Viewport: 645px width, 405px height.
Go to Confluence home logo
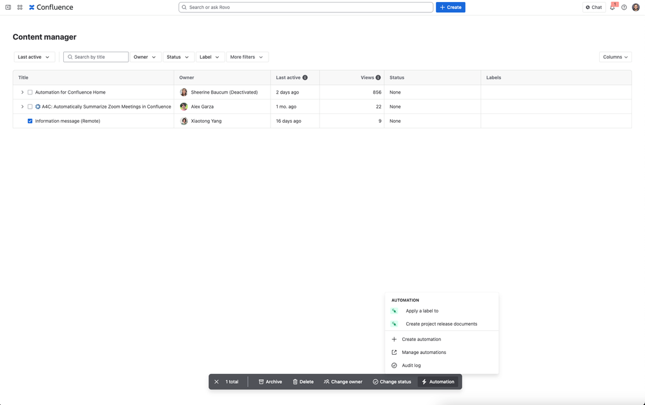pyautogui.click(x=51, y=7)
